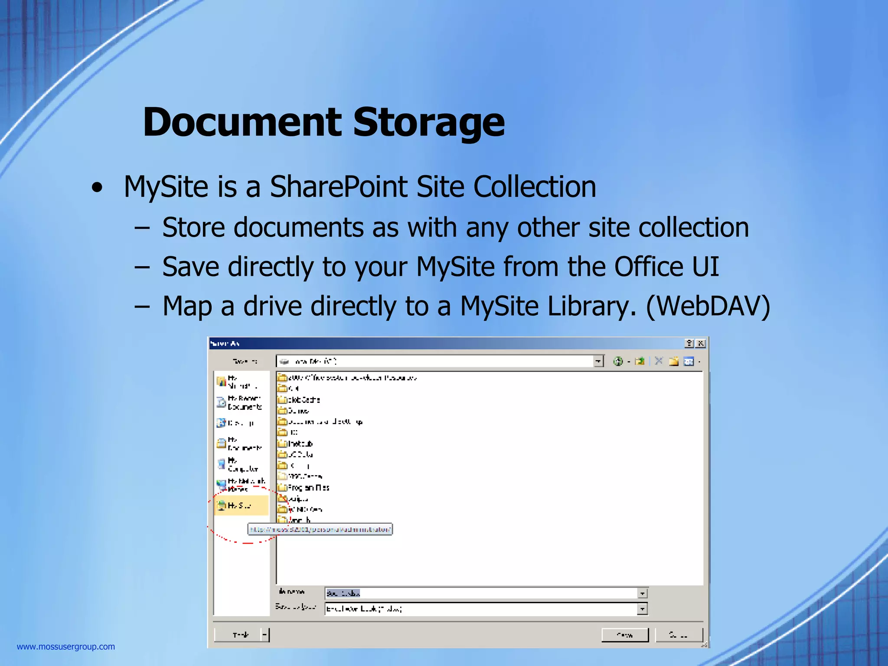Open the WINDOWS folder
The width and height of the screenshot is (888, 666).
pos(300,509)
